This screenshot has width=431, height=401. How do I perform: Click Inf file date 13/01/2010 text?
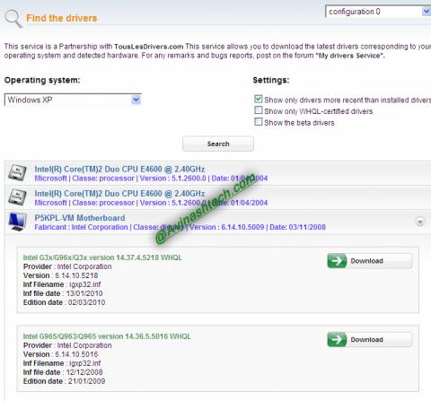point(63,293)
